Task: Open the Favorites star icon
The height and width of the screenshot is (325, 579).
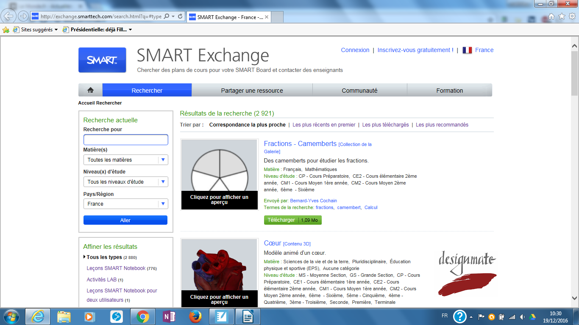Action: [x=562, y=16]
